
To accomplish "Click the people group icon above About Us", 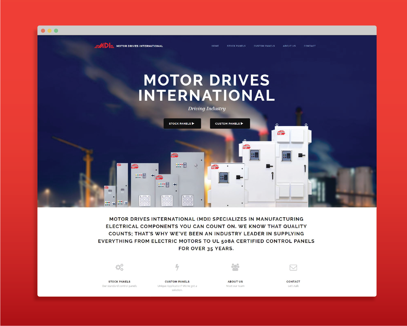I will pos(235,267).
